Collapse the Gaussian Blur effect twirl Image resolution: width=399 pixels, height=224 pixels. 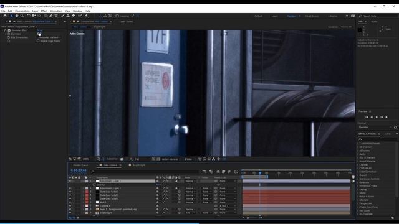[x=2, y=30]
